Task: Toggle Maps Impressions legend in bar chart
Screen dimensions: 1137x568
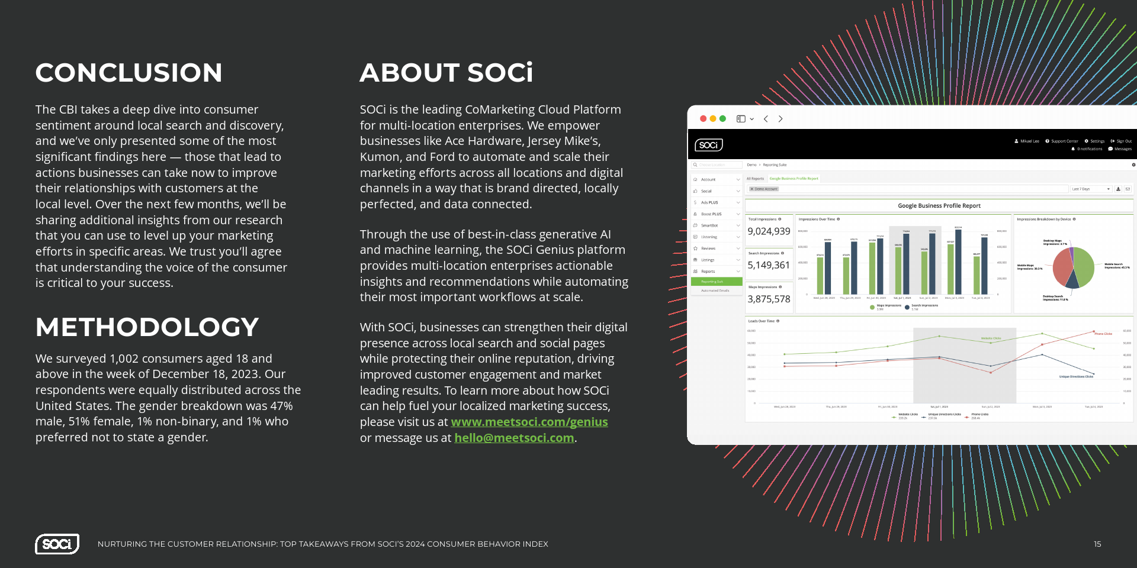Action: click(885, 306)
